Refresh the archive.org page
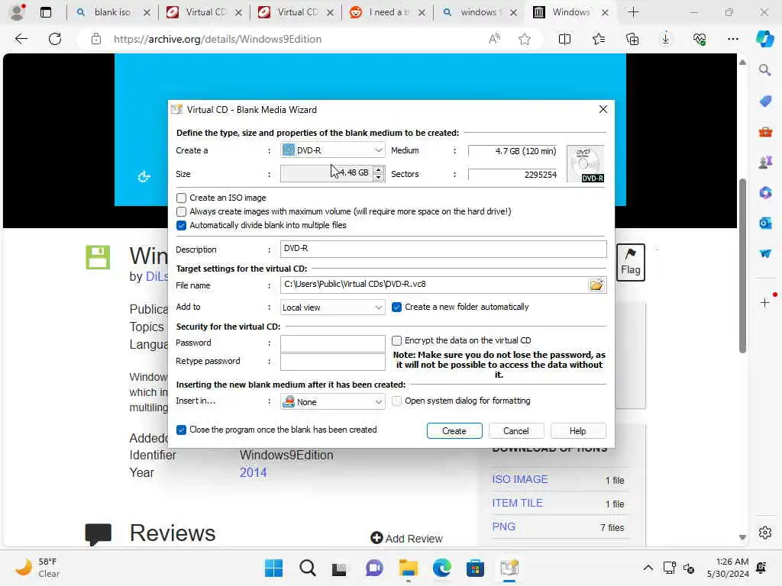The height and width of the screenshot is (586, 782). [55, 39]
